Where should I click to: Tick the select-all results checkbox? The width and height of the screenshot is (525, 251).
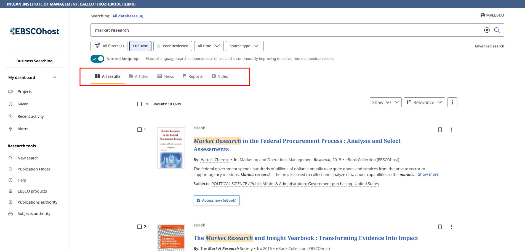point(140,104)
